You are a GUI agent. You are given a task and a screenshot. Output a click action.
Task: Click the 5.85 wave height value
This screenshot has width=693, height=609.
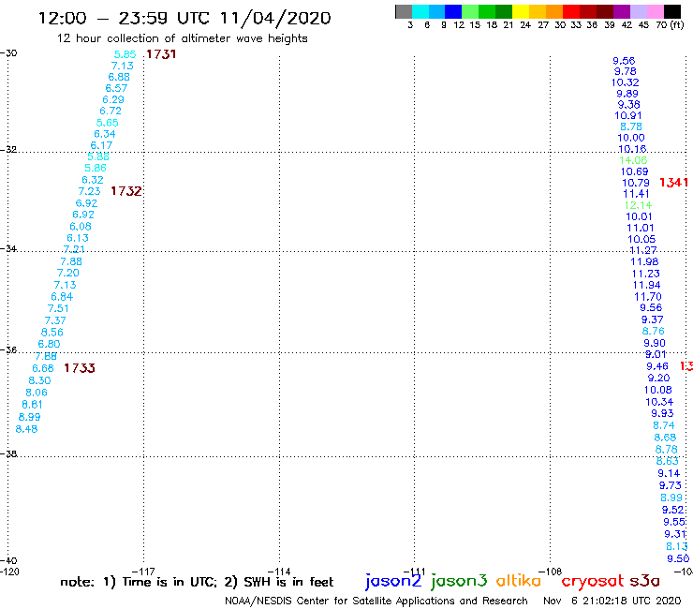[125, 54]
